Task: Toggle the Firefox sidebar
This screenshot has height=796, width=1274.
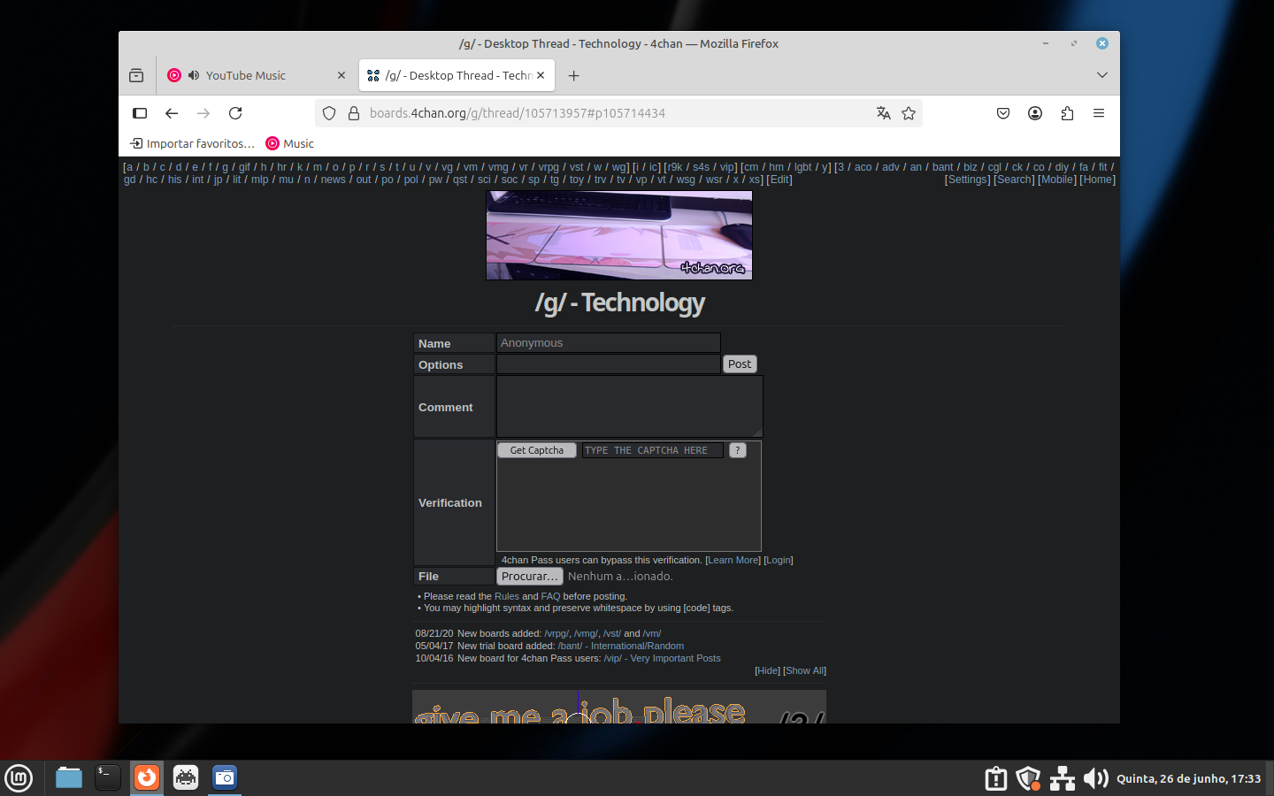Action: coord(140,113)
